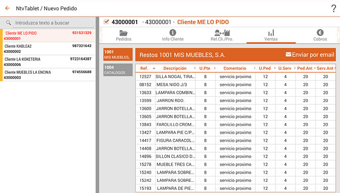Select supplier 1004 CATALOGOS
340x193 pixels.
pos(118,70)
